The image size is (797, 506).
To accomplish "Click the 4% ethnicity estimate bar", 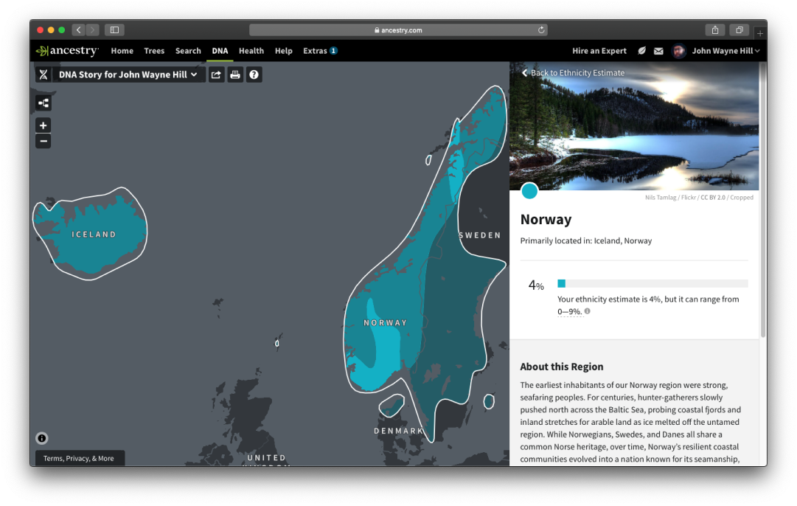I will click(652, 283).
